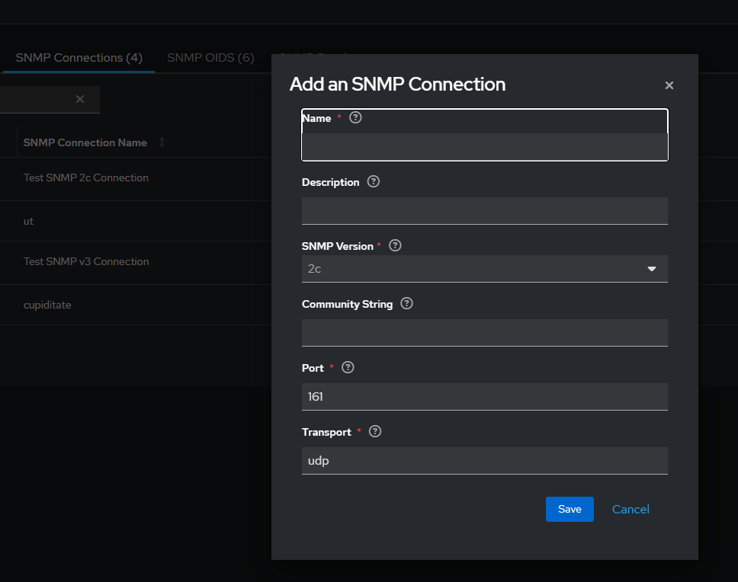Viewport: 738px width, 582px height.
Task: Switch to SNMP Connections (4) tab
Action: point(79,58)
